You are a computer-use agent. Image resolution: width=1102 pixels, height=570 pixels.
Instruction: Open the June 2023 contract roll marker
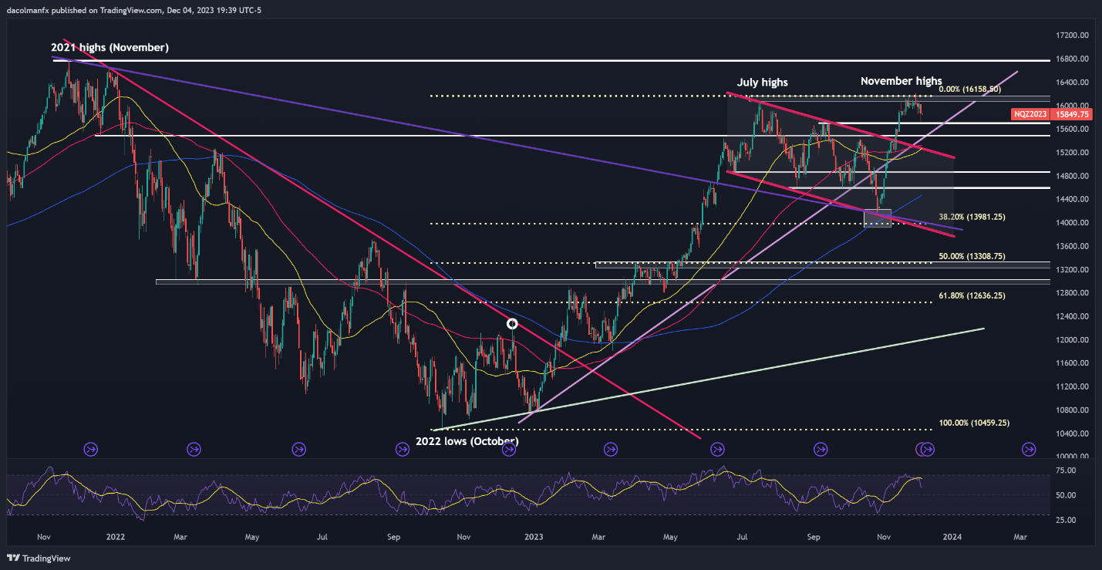(x=717, y=447)
